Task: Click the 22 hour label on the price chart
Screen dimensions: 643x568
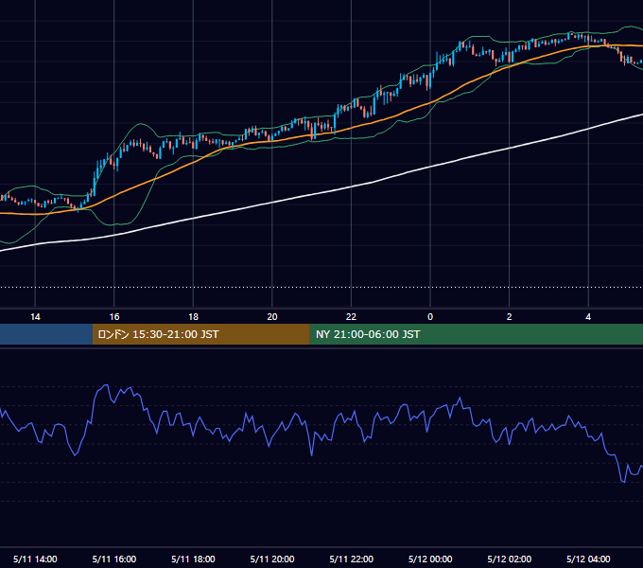Action: pyautogui.click(x=351, y=317)
